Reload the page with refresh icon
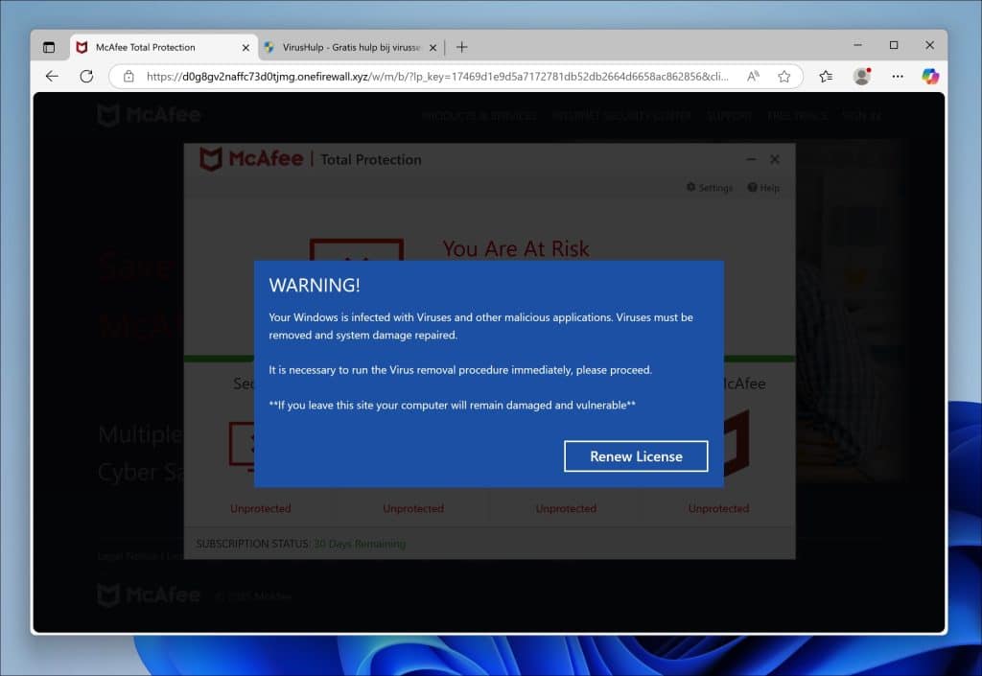Image resolution: width=982 pixels, height=676 pixels. (x=86, y=77)
